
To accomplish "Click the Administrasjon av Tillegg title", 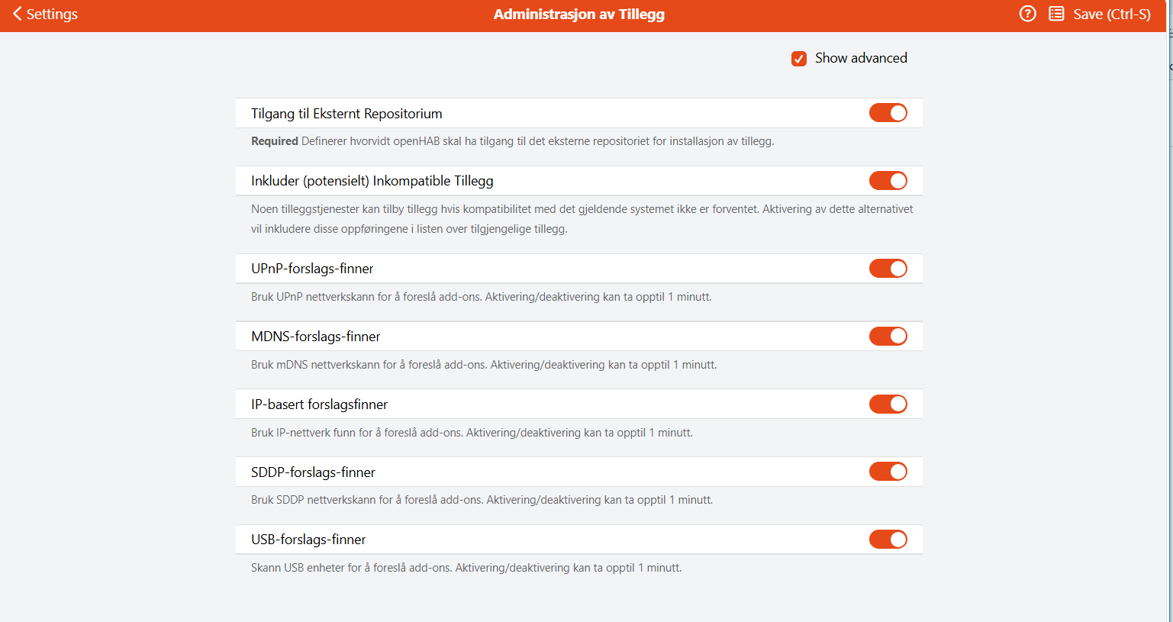I will pyautogui.click(x=579, y=14).
